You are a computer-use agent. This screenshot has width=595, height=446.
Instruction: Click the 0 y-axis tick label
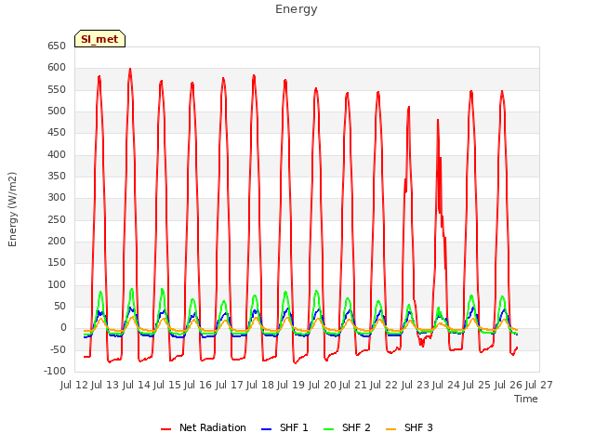(63, 328)
